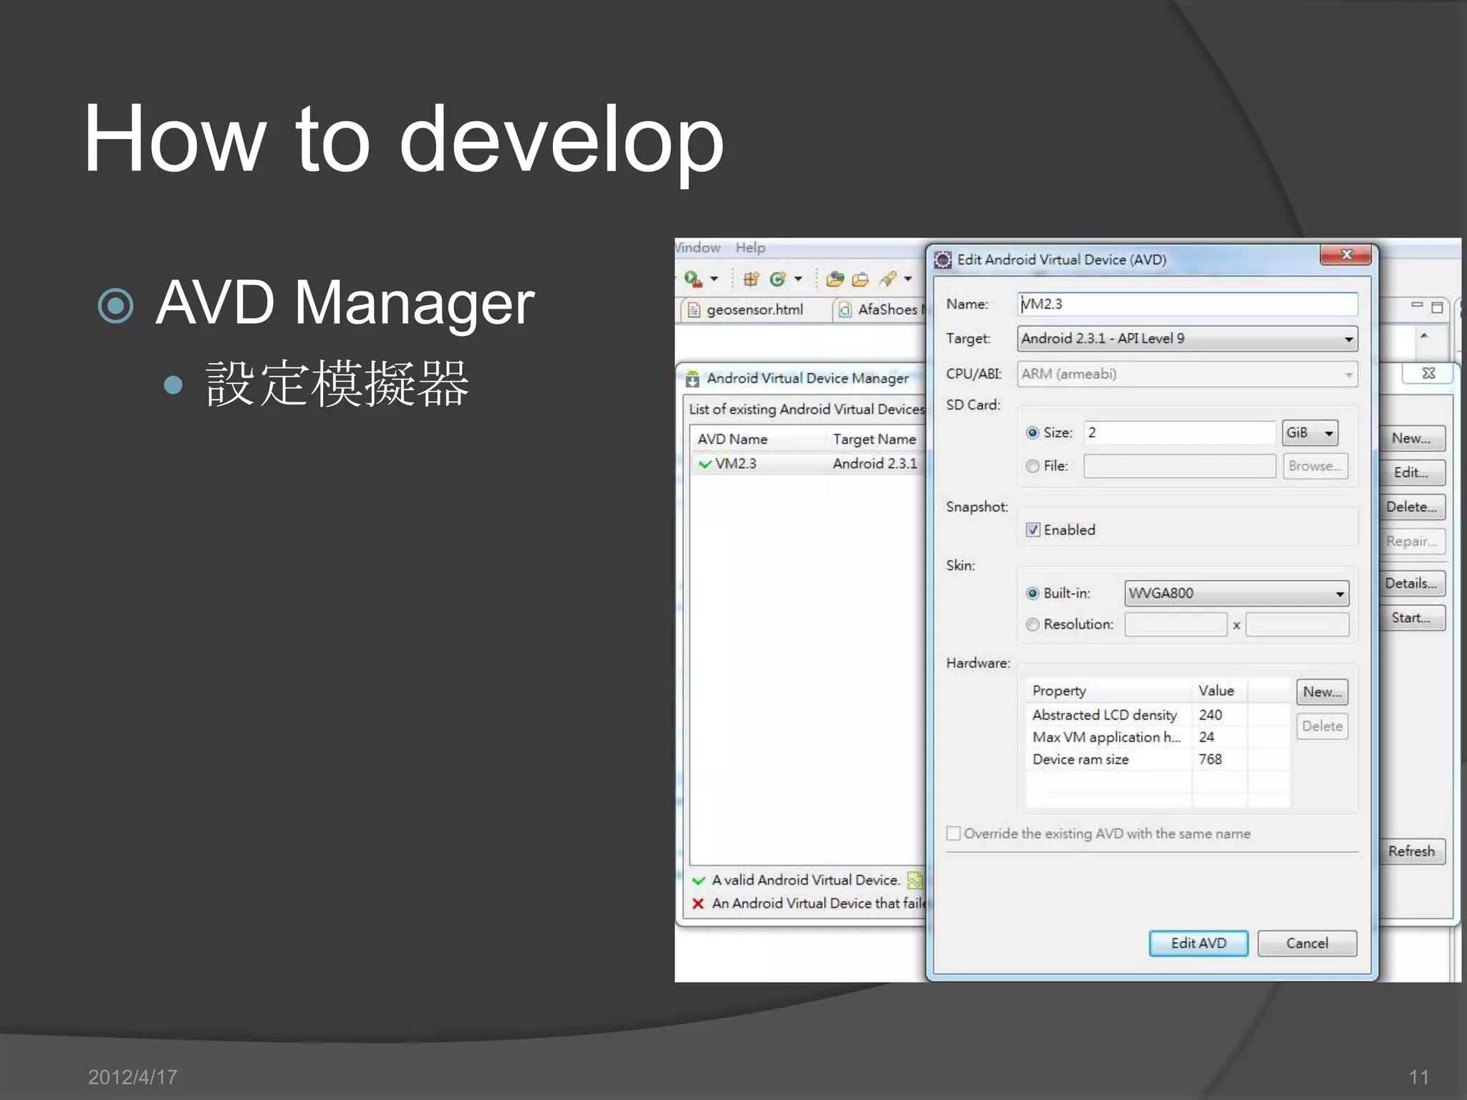The width and height of the screenshot is (1467, 1100).
Task: Click the SD Card File path field
Action: 1180,466
